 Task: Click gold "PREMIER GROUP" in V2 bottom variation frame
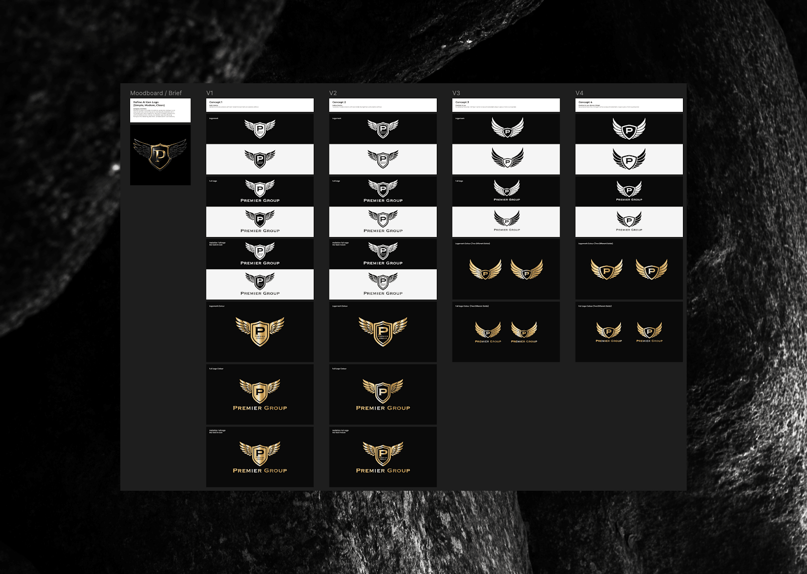tap(383, 471)
